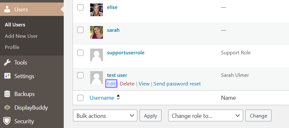Click Send password reset link

(x=177, y=84)
